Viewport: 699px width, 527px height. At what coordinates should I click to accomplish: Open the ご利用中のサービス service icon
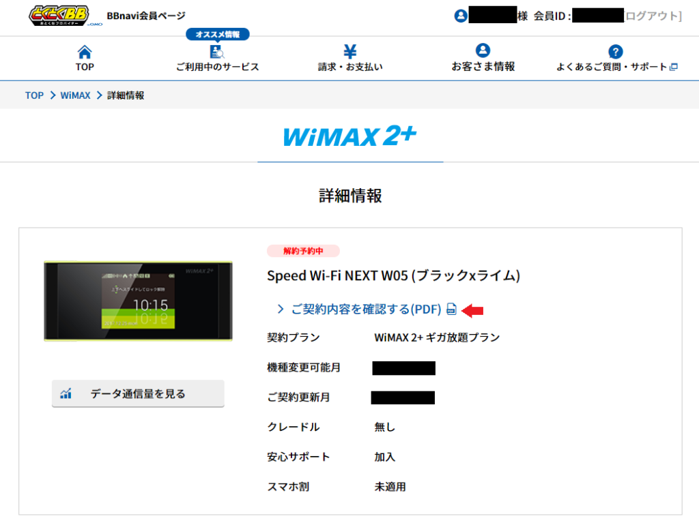(217, 52)
